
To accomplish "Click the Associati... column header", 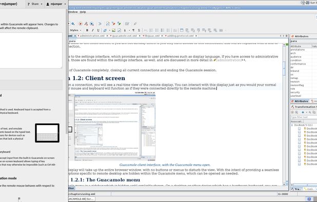I will 297,122.
